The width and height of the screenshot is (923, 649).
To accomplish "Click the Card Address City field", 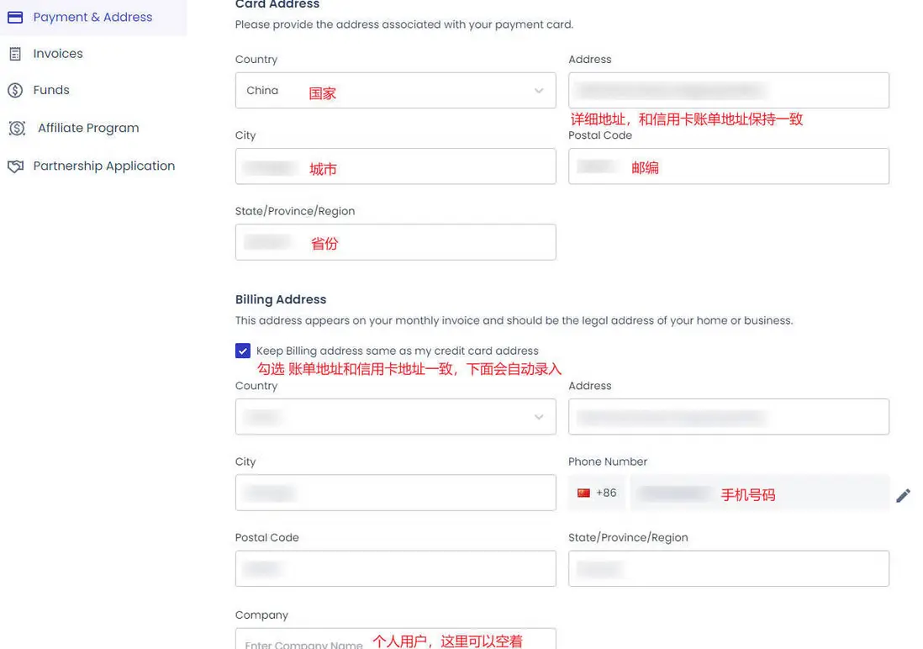I will point(395,166).
